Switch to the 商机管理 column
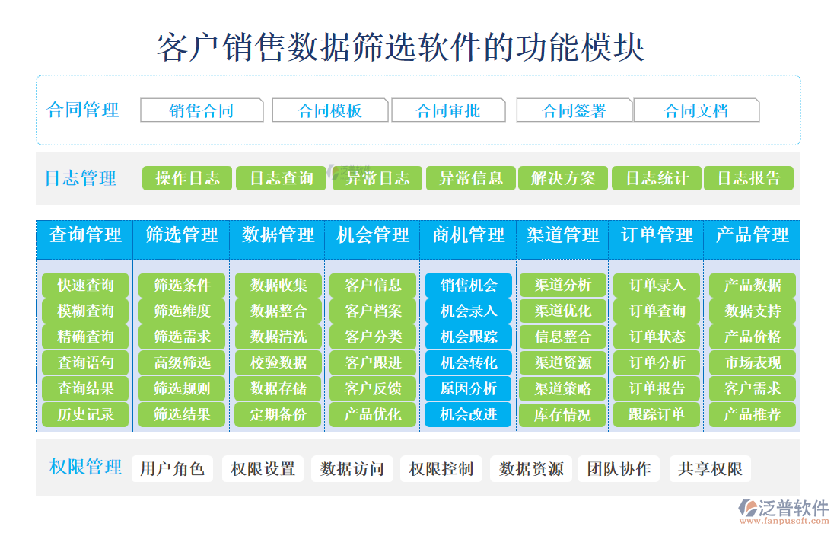The image size is (837, 533). pos(467,237)
